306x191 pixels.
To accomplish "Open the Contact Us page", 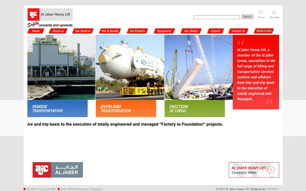I will (238, 31).
